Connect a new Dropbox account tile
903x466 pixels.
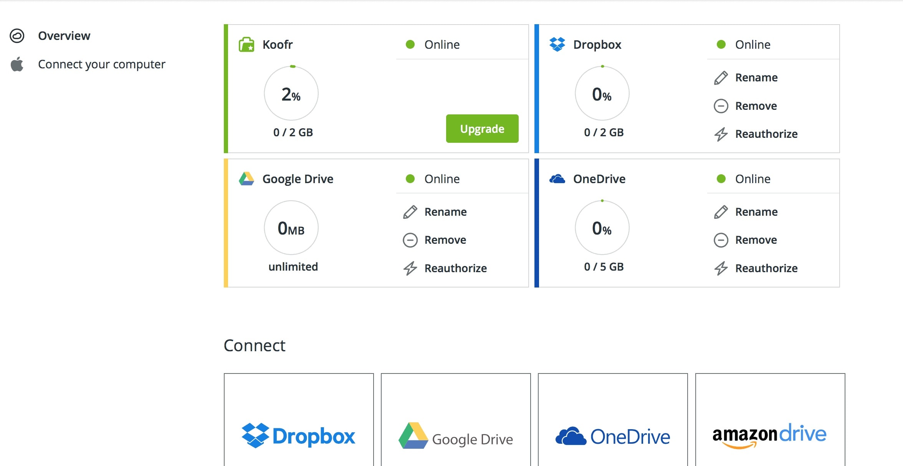coord(299,420)
